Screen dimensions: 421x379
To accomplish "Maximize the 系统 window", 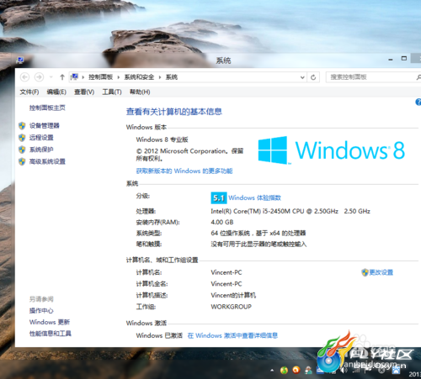I will (404, 59).
